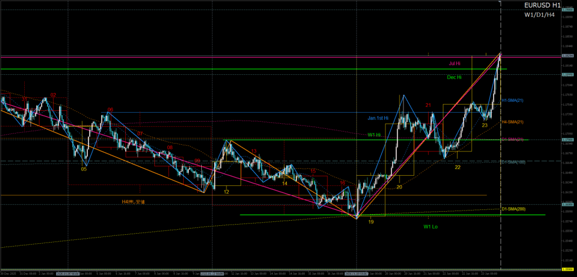The image size is (577, 277).
Task: Select the green Dec Hi label
Action: [x=454, y=77]
